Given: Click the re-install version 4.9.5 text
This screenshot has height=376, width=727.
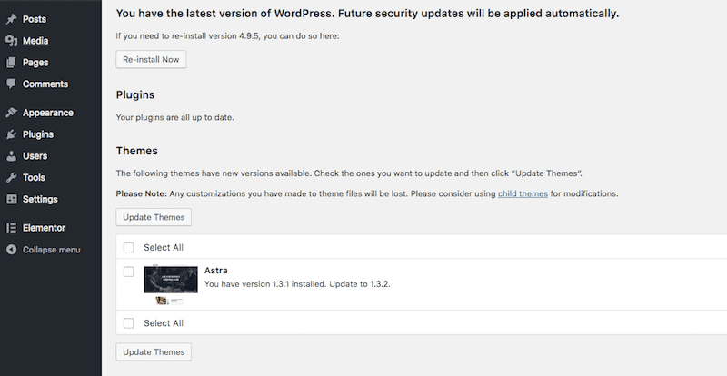Looking at the screenshot, I should 228,35.
